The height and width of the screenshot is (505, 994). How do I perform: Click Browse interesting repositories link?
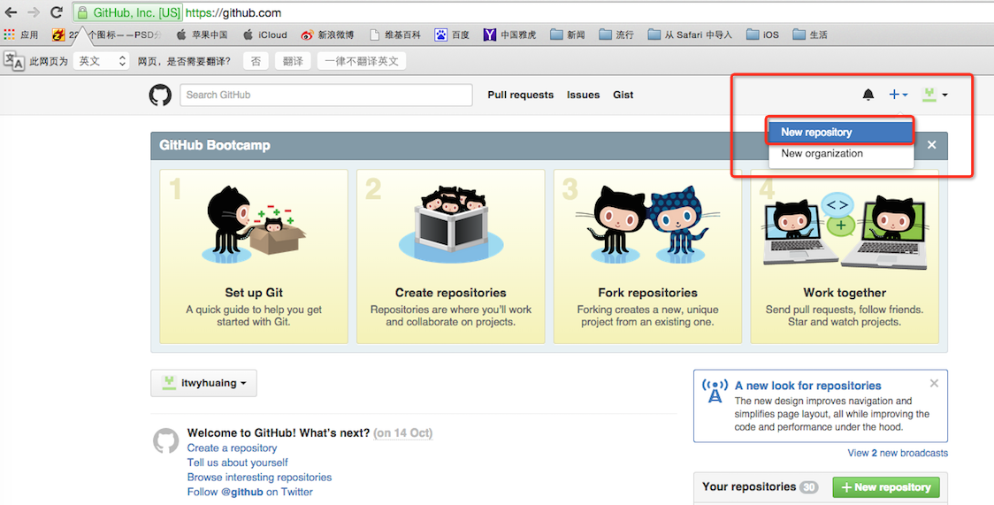pyautogui.click(x=259, y=477)
